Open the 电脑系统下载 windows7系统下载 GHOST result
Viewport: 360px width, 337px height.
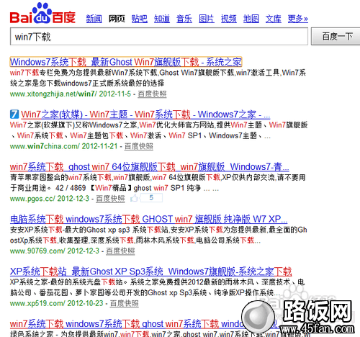[149, 219]
